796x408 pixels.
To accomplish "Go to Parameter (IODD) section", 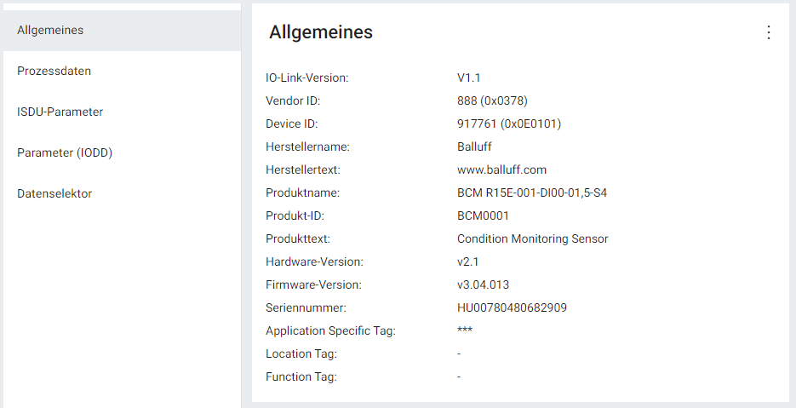I will (x=65, y=153).
